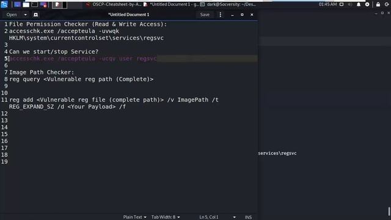Open the display settings tray icon
The height and width of the screenshot is (220, 391).
coord(342,4)
